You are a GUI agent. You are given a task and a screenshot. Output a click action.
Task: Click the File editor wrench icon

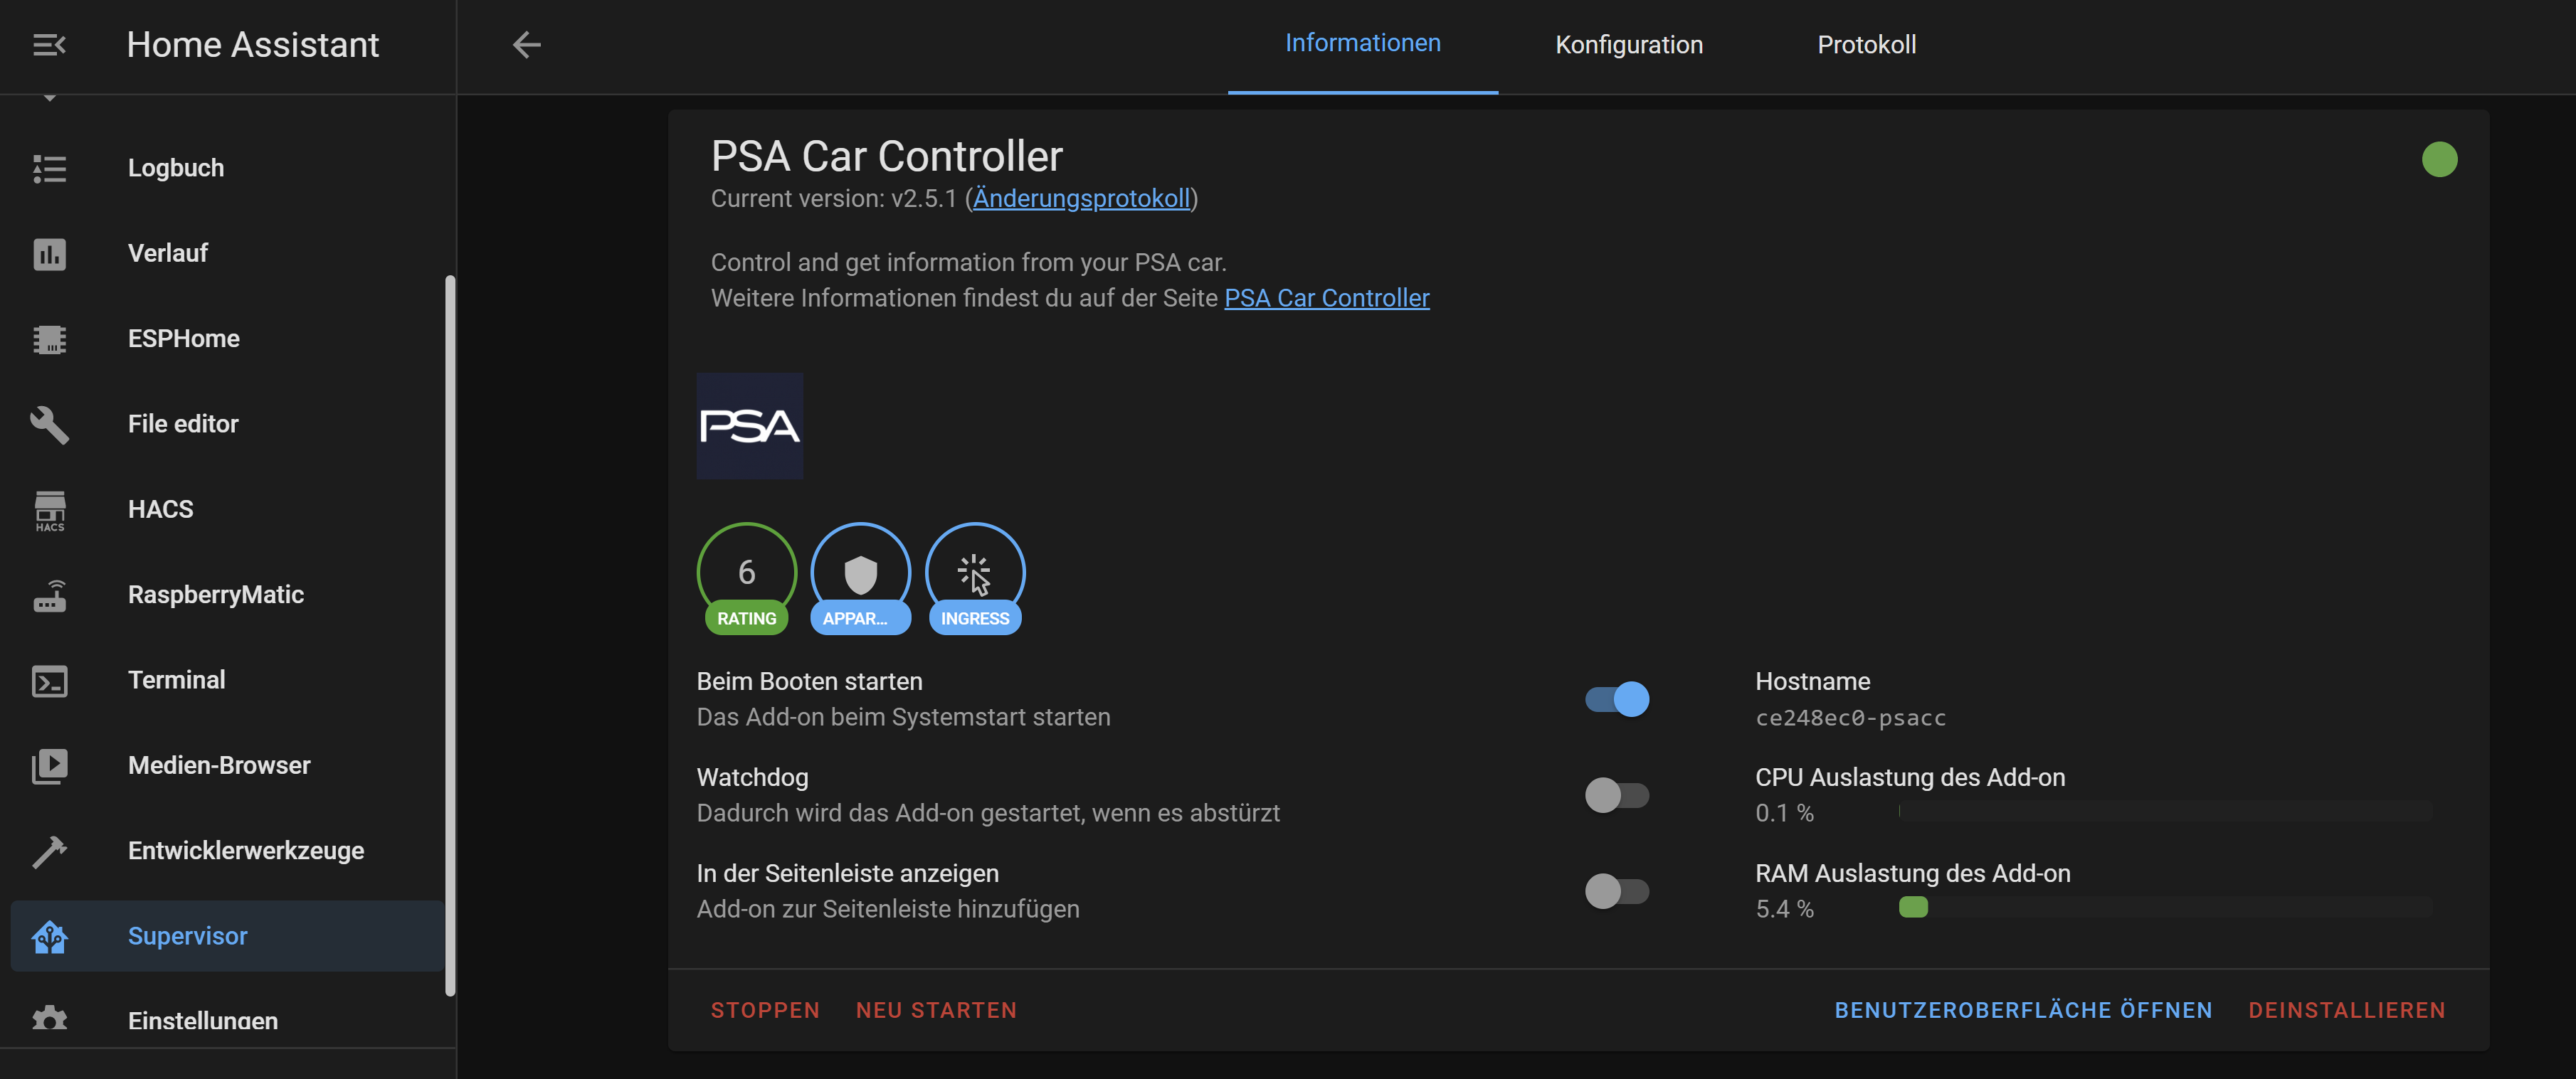tap(49, 425)
